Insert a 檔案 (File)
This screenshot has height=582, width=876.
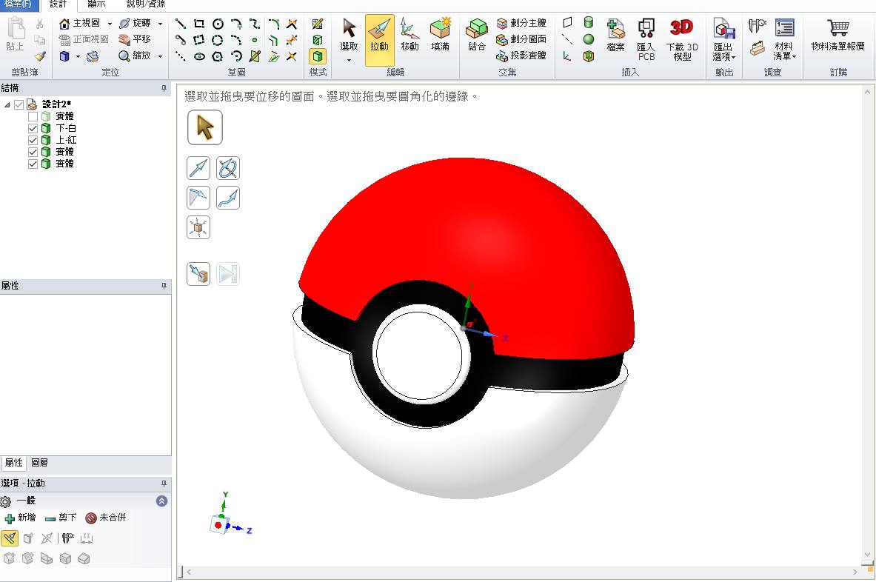click(x=615, y=36)
